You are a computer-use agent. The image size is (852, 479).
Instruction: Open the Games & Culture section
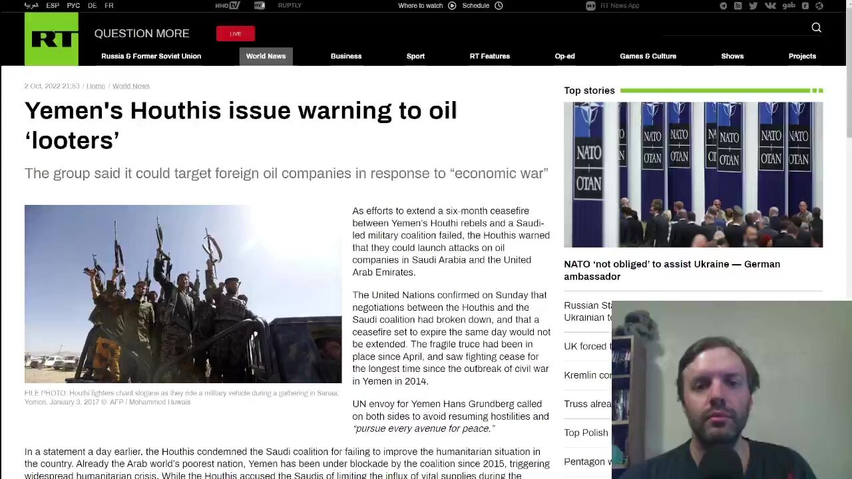tap(648, 56)
